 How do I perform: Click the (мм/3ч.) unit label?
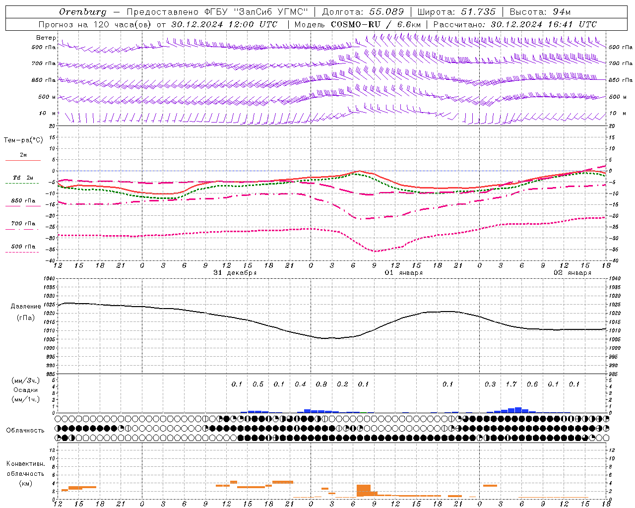click(x=26, y=381)
